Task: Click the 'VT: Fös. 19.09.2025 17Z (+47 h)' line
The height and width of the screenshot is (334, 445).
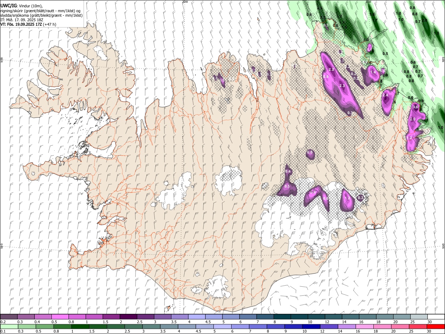Action: click(29, 24)
